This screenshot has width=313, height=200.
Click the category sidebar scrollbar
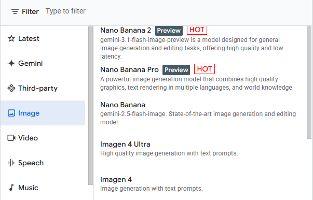(91, 106)
